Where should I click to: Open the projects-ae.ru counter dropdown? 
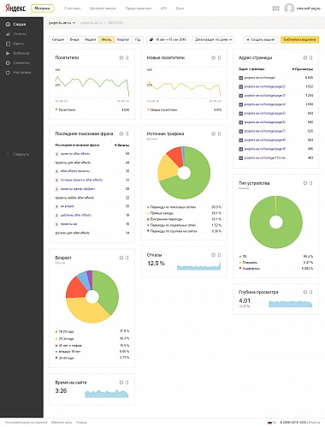[x=62, y=23]
